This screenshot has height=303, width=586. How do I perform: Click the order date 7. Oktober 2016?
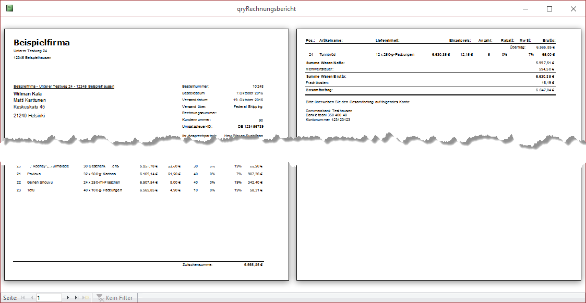click(249, 93)
